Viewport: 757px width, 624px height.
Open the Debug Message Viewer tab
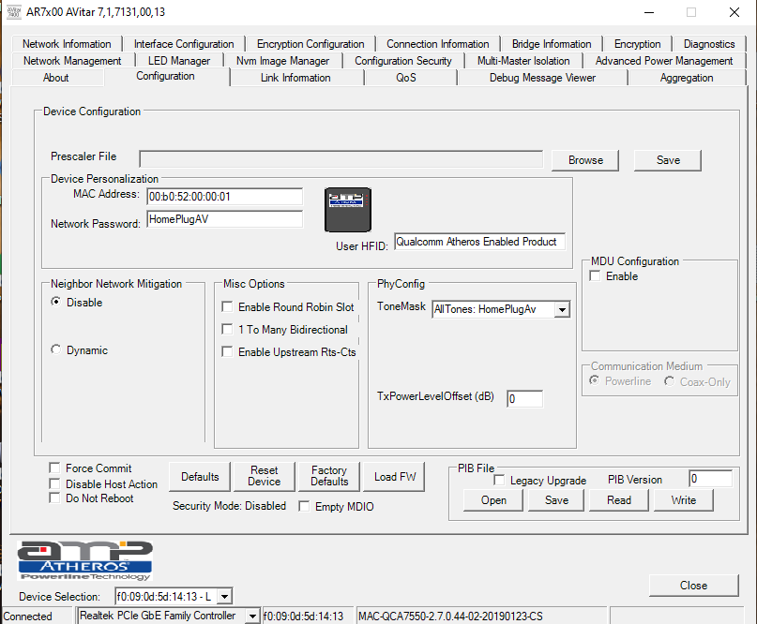pyautogui.click(x=542, y=78)
